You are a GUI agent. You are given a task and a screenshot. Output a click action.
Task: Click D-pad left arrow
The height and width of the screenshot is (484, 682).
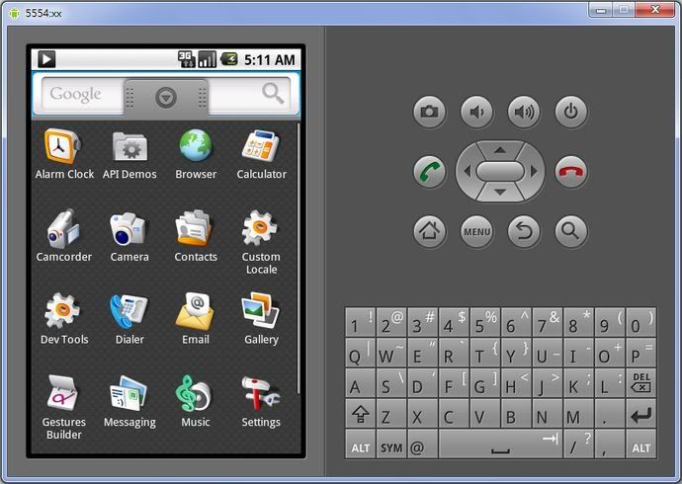468,172
